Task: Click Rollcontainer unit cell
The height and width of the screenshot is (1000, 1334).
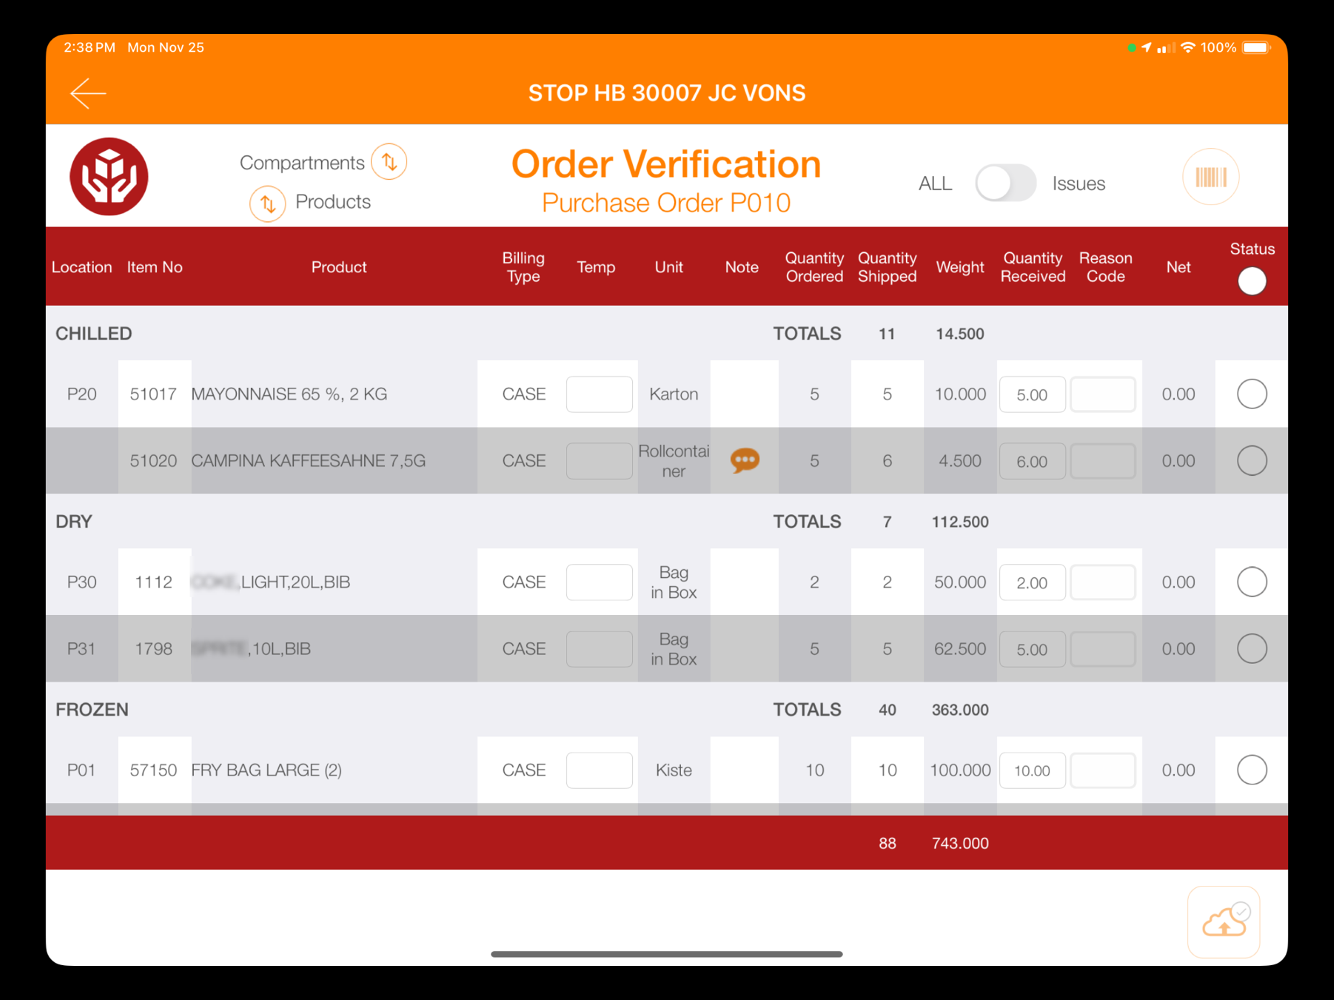Action: pyautogui.click(x=674, y=461)
